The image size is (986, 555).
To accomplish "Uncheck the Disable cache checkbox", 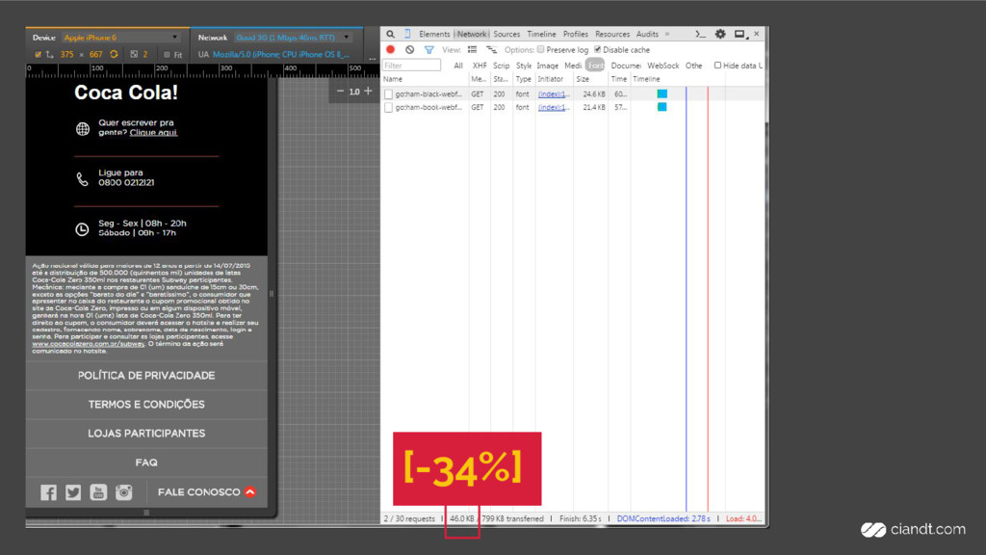I will (x=597, y=49).
